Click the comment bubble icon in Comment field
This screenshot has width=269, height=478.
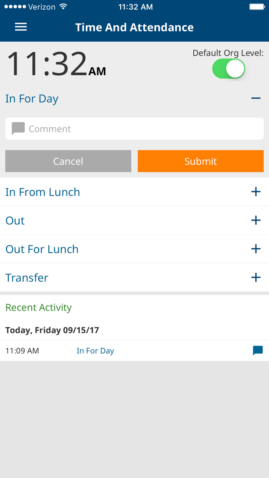tap(18, 128)
